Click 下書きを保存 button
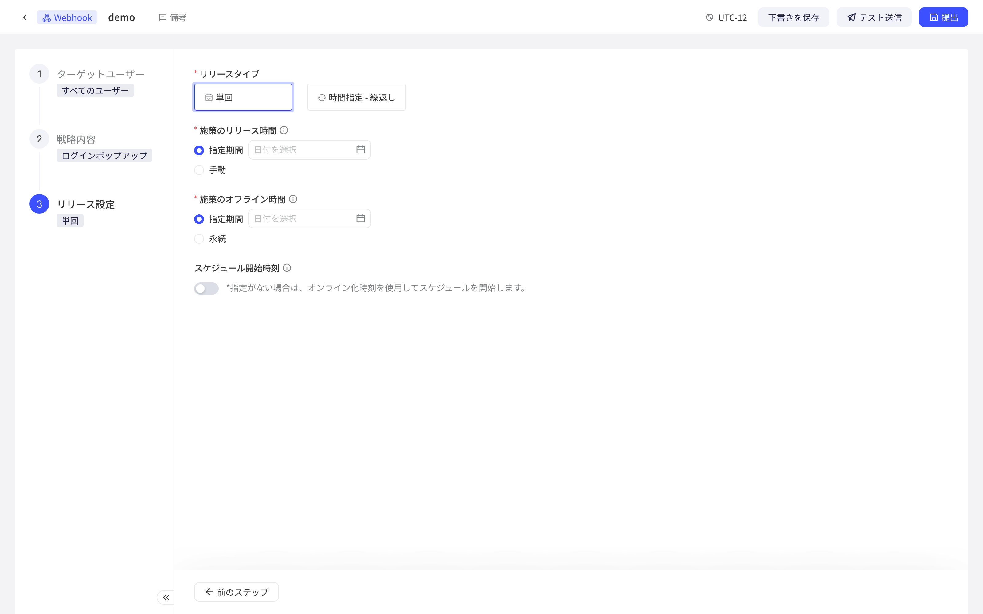The image size is (983, 614). [x=793, y=17]
